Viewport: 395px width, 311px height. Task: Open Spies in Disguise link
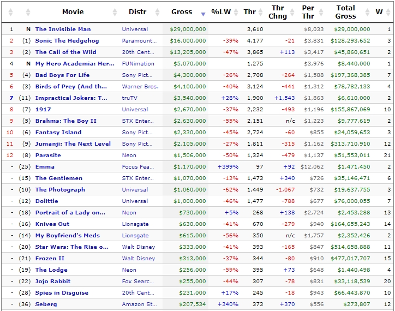click(x=62, y=293)
